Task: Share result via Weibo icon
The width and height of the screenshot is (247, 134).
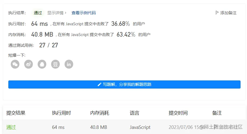Action: tap(29, 64)
